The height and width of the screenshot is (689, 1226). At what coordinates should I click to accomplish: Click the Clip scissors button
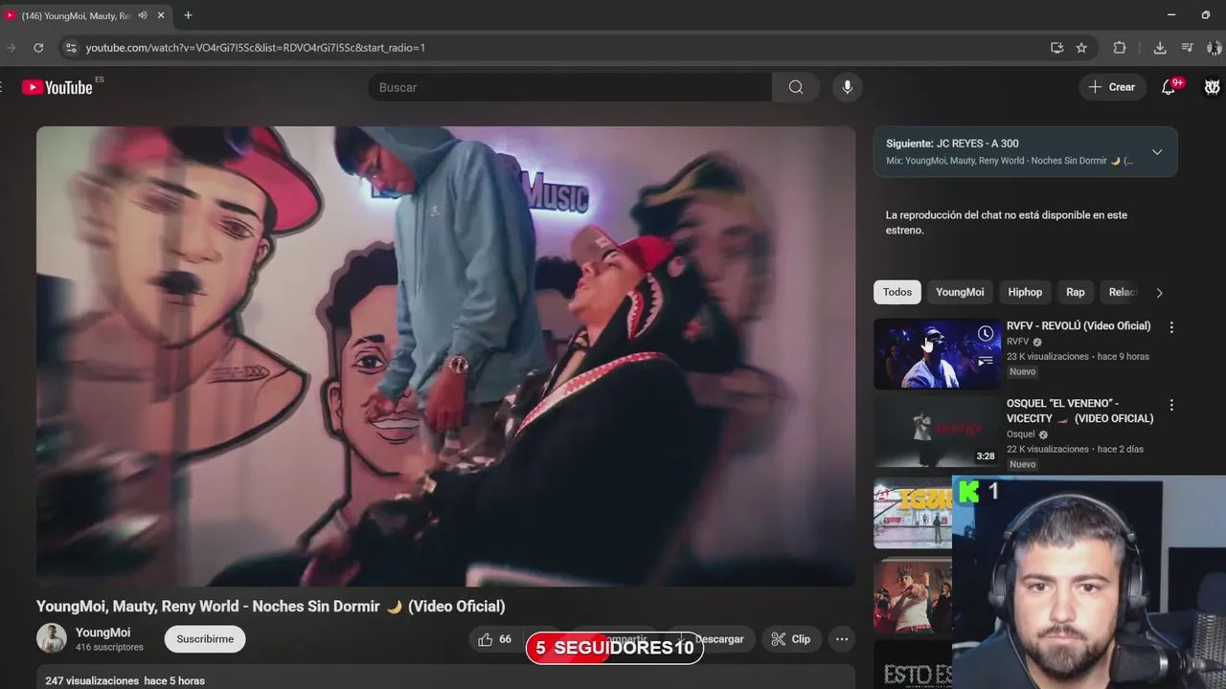click(791, 639)
